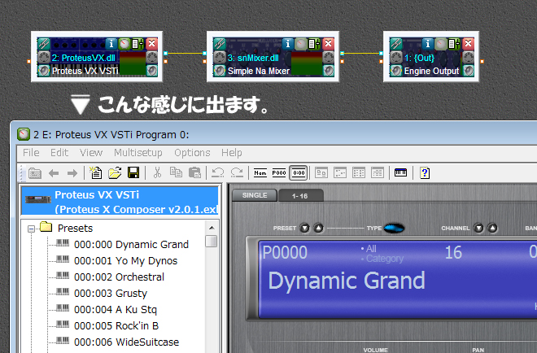Click audio output connector of ProteusVX.dll module
Viewport: 537px width, 353px height.
click(166, 53)
